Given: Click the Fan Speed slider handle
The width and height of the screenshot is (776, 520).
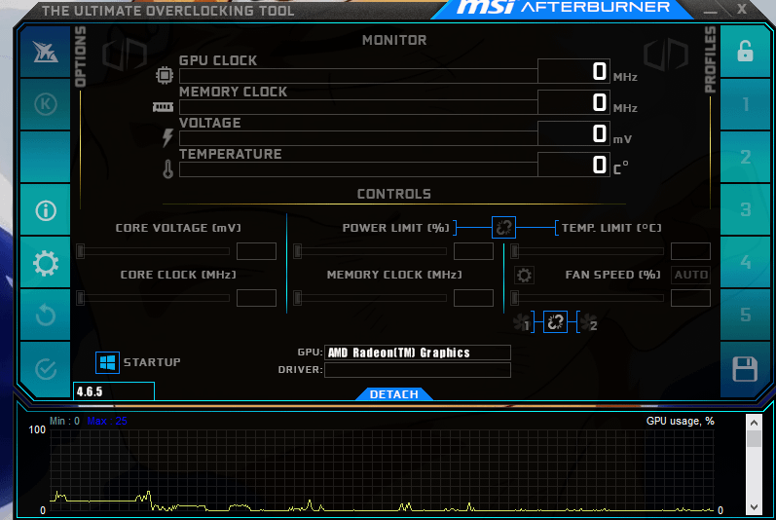Looking at the screenshot, I should pos(515,298).
